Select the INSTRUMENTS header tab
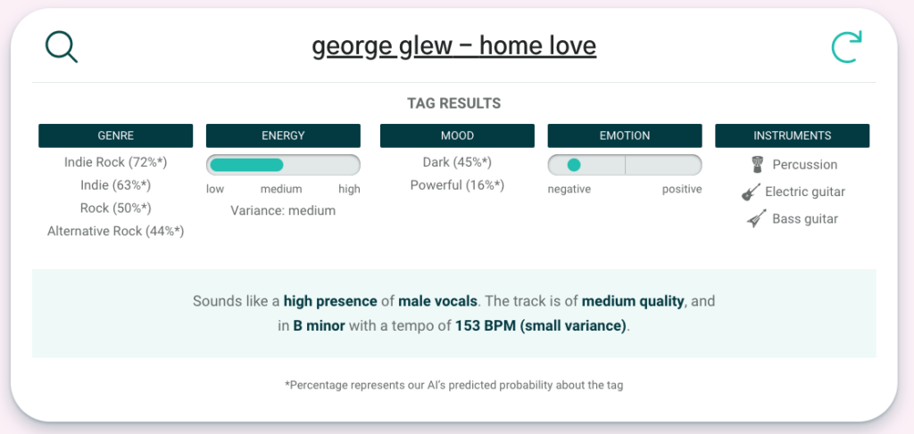 tap(792, 135)
